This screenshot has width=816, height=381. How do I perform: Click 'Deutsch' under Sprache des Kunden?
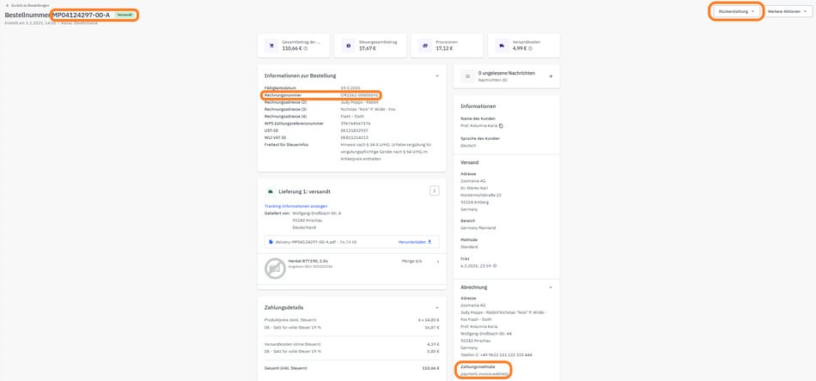point(468,146)
